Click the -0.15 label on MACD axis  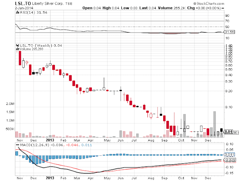229,173
